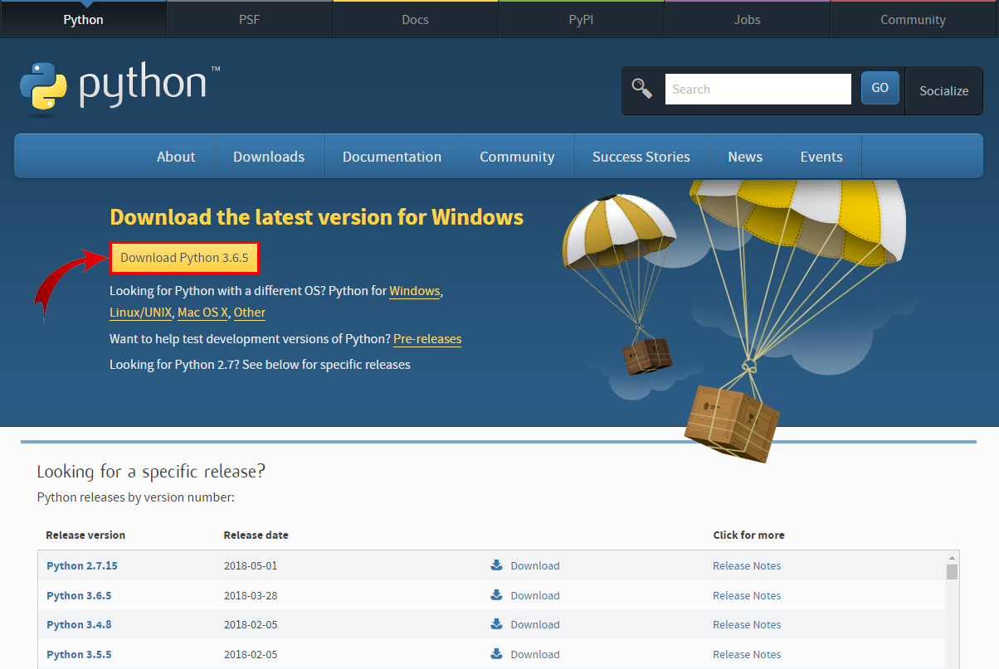Click the Download Python 3.6.5 button
Viewport: 999px width, 669px height.
(x=184, y=258)
